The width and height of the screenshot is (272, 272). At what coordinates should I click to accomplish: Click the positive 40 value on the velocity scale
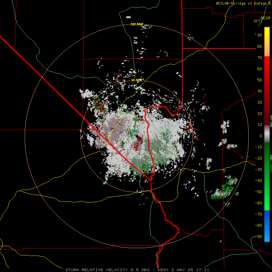[260, 91]
